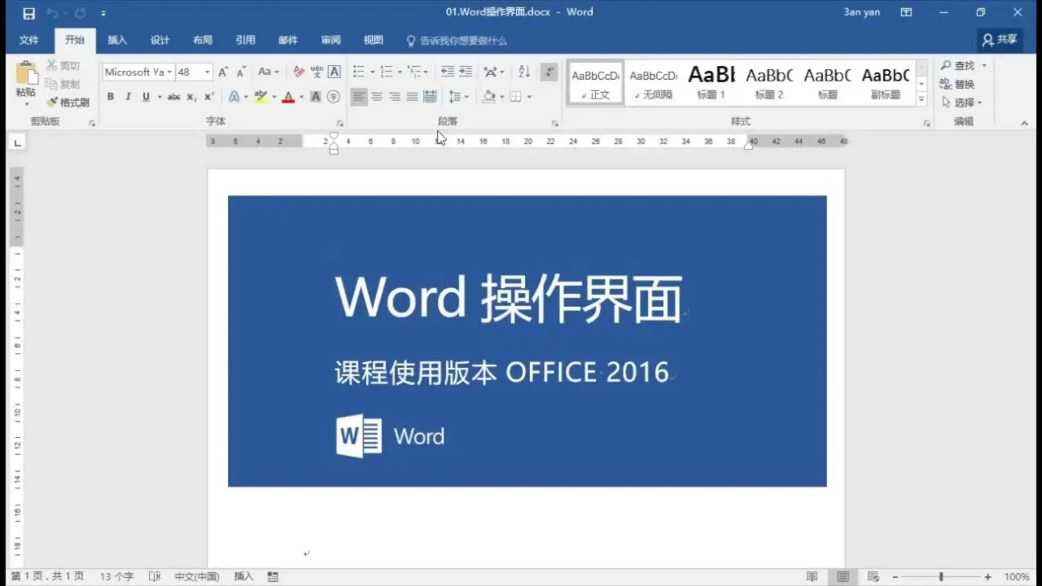
Task: Apply the Heading 1 (标题 1) style
Action: (x=711, y=82)
